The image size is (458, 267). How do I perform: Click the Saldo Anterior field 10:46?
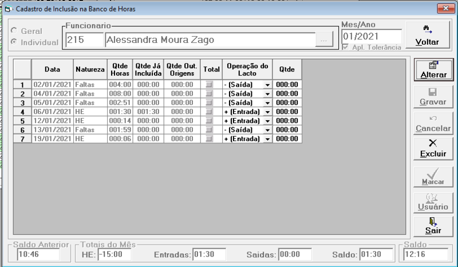pyautogui.click(x=38, y=254)
